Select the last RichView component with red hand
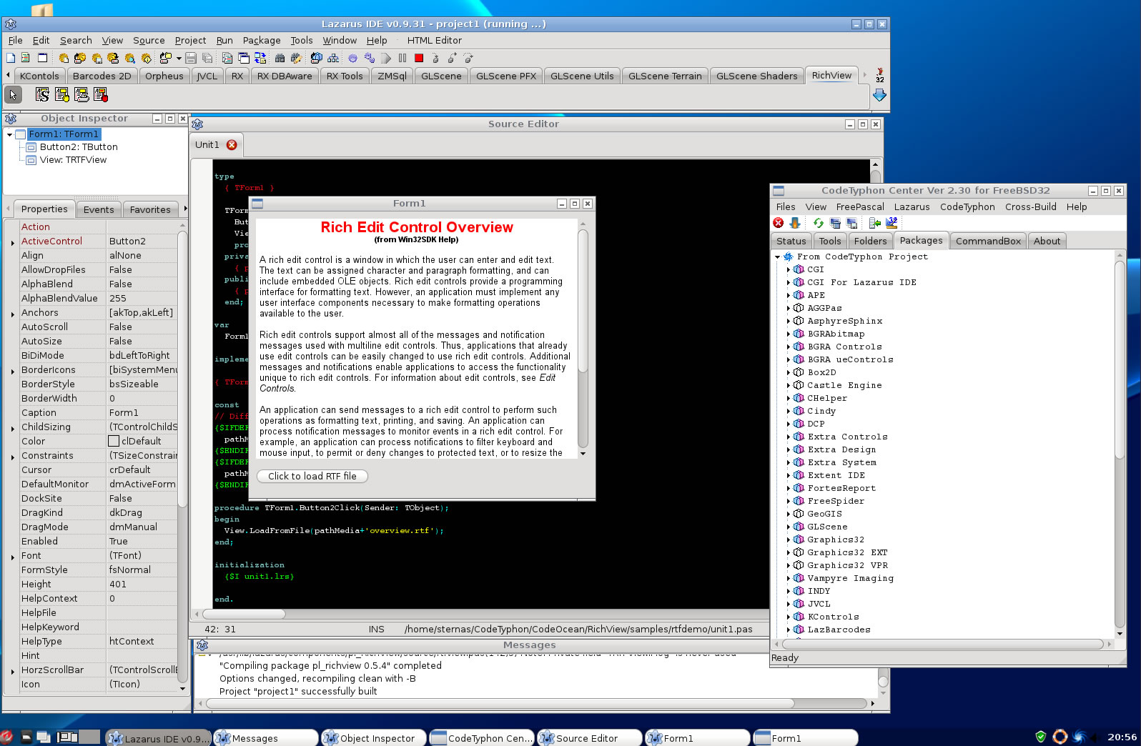1141x746 pixels. [100, 94]
